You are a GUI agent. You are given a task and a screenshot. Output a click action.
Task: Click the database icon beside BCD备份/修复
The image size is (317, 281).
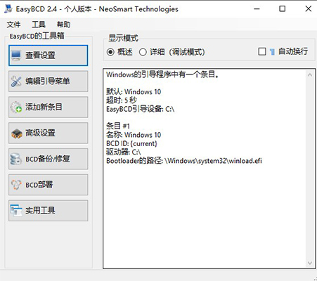click(x=16, y=159)
